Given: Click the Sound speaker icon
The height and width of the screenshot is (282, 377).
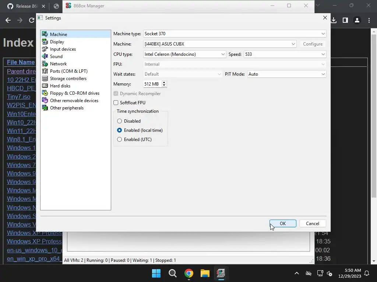Looking at the screenshot, I should (x=45, y=56).
